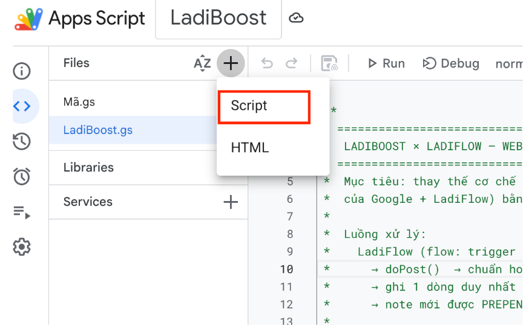This screenshot has height=329, width=529.
Task: Click the Files panel header
Action: pyautogui.click(x=76, y=63)
